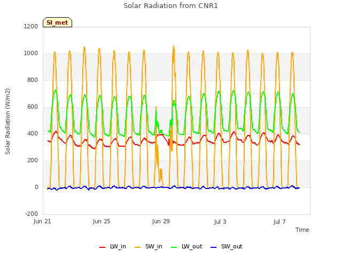
Task: Click the 600 y-axis tick label
Action: pyautogui.click(x=33, y=107)
